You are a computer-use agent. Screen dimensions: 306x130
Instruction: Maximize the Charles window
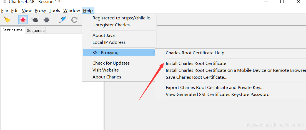pos(282,2)
